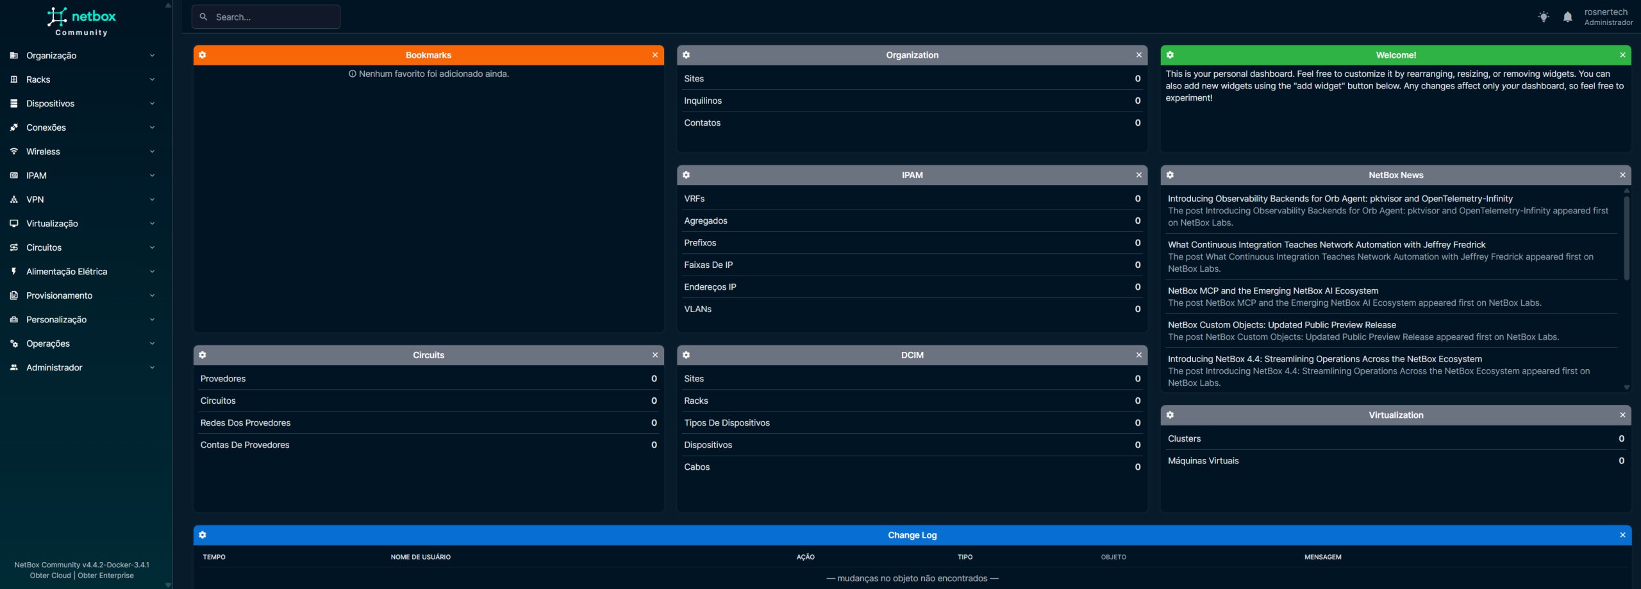Viewport: 1641px width, 589px height.
Task: Remove the Welcome widget with X
Action: point(1622,55)
